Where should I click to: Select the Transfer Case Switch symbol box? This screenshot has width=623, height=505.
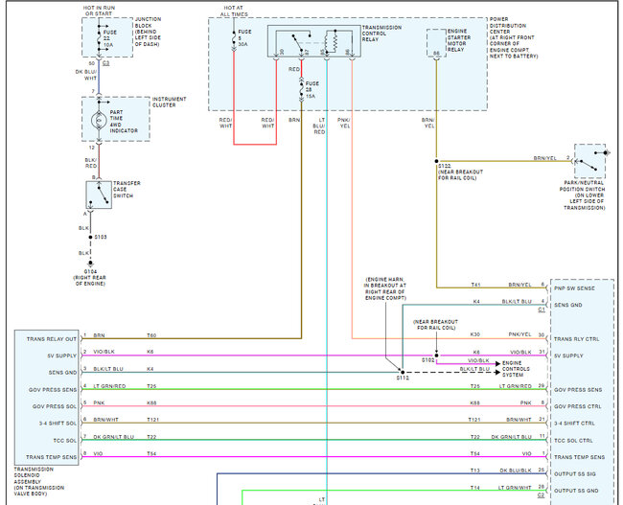[x=99, y=195]
